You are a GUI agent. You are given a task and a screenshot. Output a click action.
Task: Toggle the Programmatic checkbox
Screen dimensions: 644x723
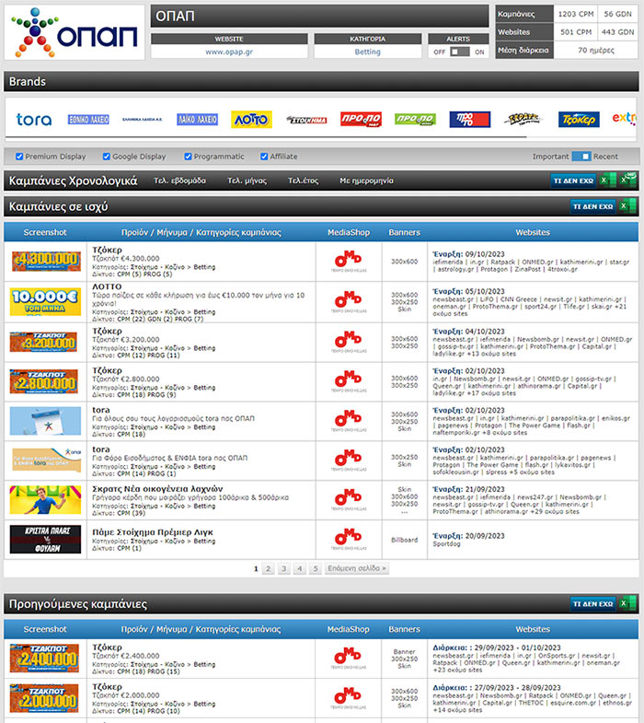tap(190, 157)
